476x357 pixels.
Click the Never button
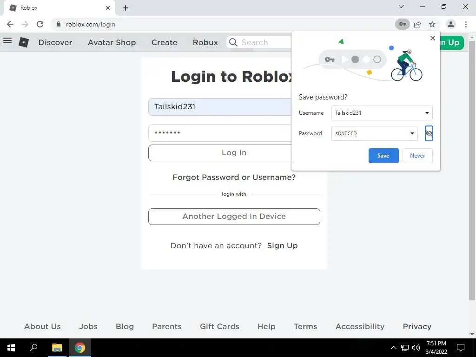pyautogui.click(x=417, y=155)
